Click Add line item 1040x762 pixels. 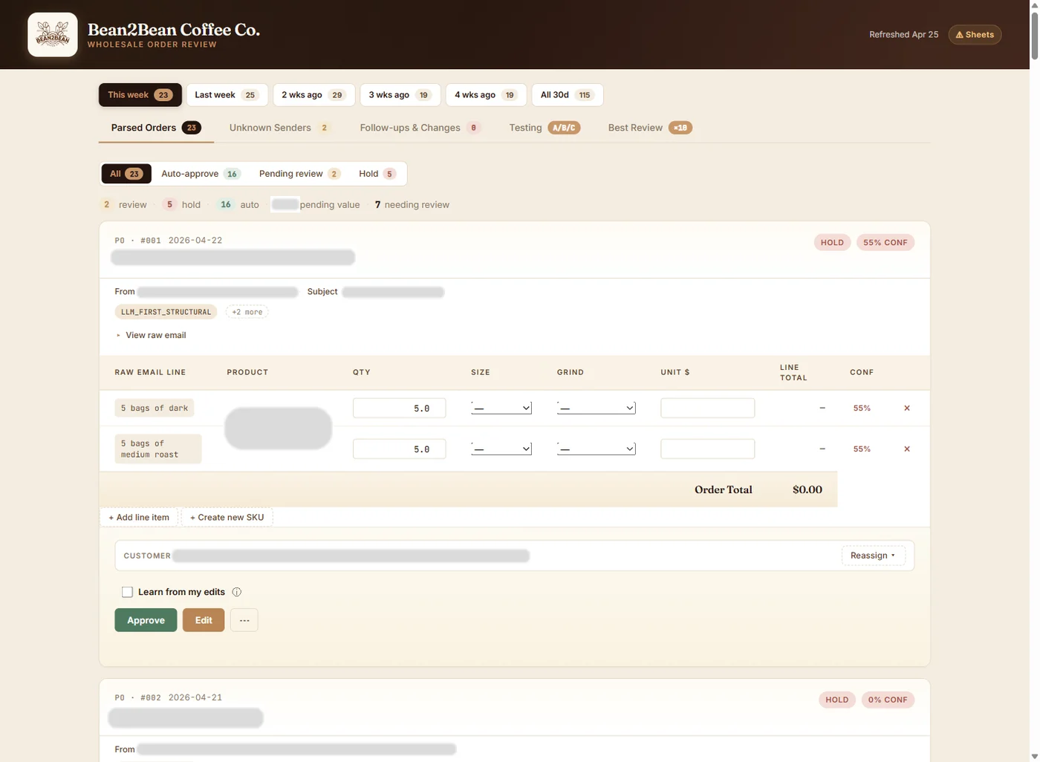pos(139,517)
